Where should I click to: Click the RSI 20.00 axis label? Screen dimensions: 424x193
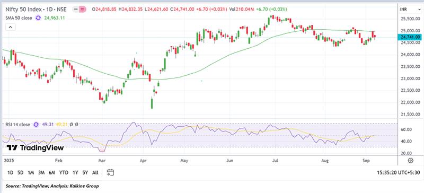click(406, 153)
